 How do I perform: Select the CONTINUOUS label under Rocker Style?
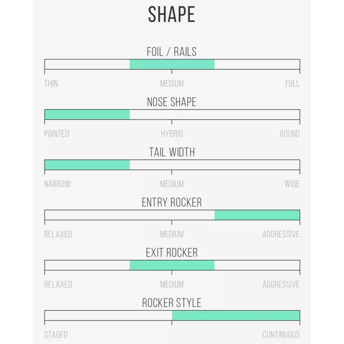click(x=281, y=335)
